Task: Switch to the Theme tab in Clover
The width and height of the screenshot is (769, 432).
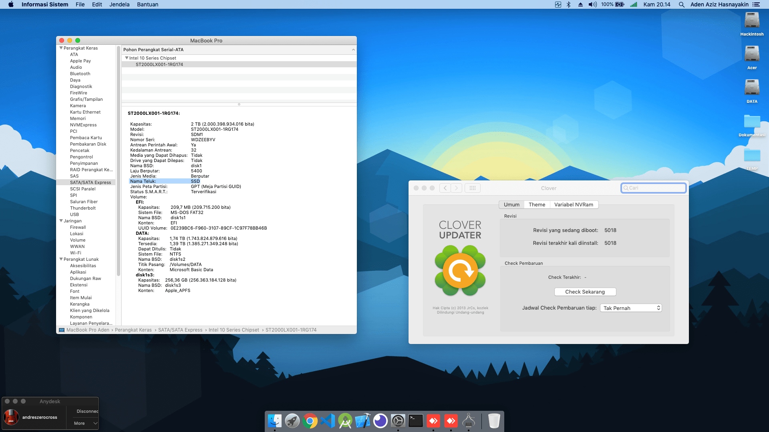Action: click(x=537, y=204)
